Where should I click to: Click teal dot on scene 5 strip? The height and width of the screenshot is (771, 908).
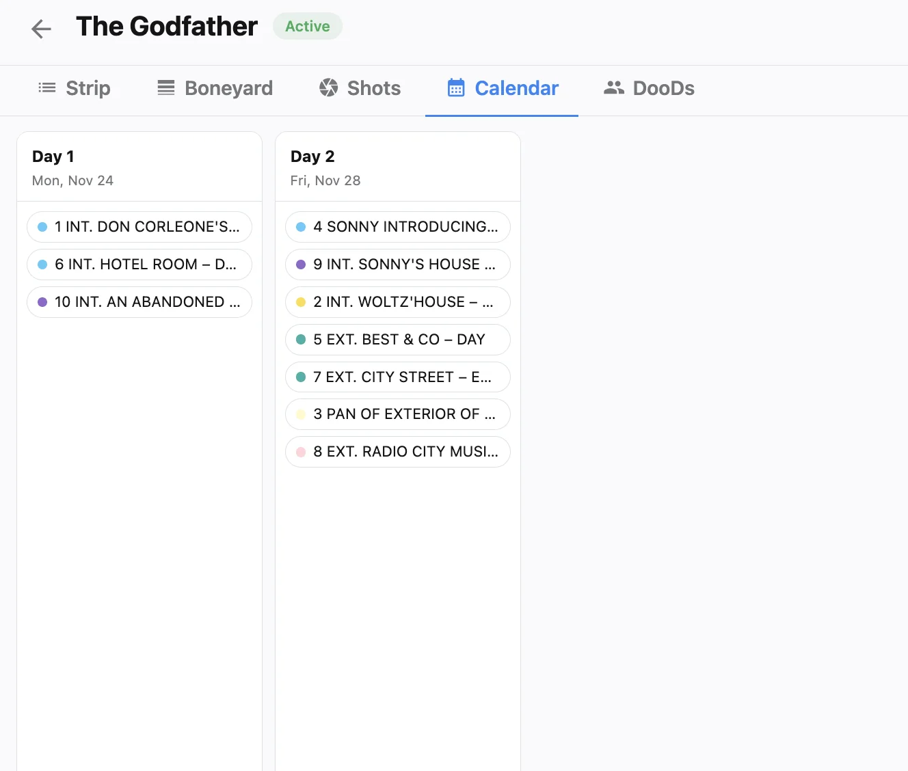click(x=301, y=340)
